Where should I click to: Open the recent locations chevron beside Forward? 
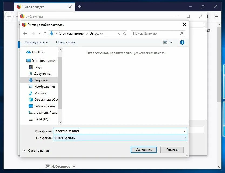(x=39, y=33)
